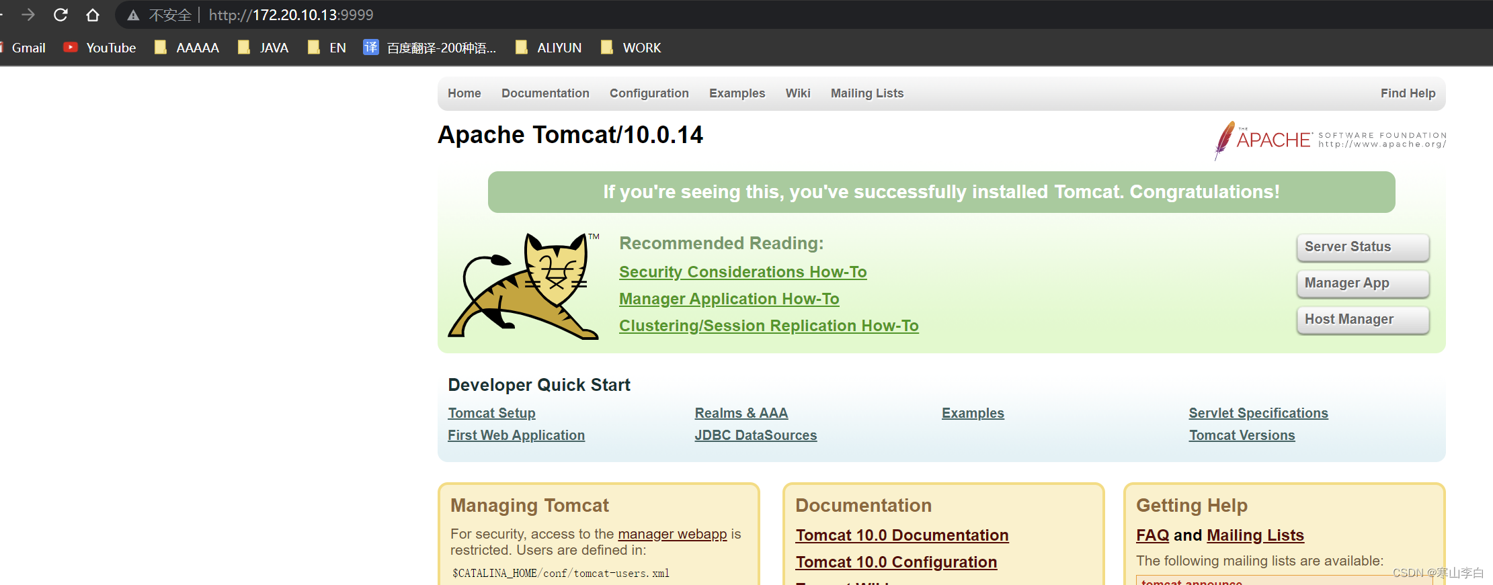1493x585 pixels.
Task: Open Wiki in the Tomcat nav bar
Action: click(798, 93)
